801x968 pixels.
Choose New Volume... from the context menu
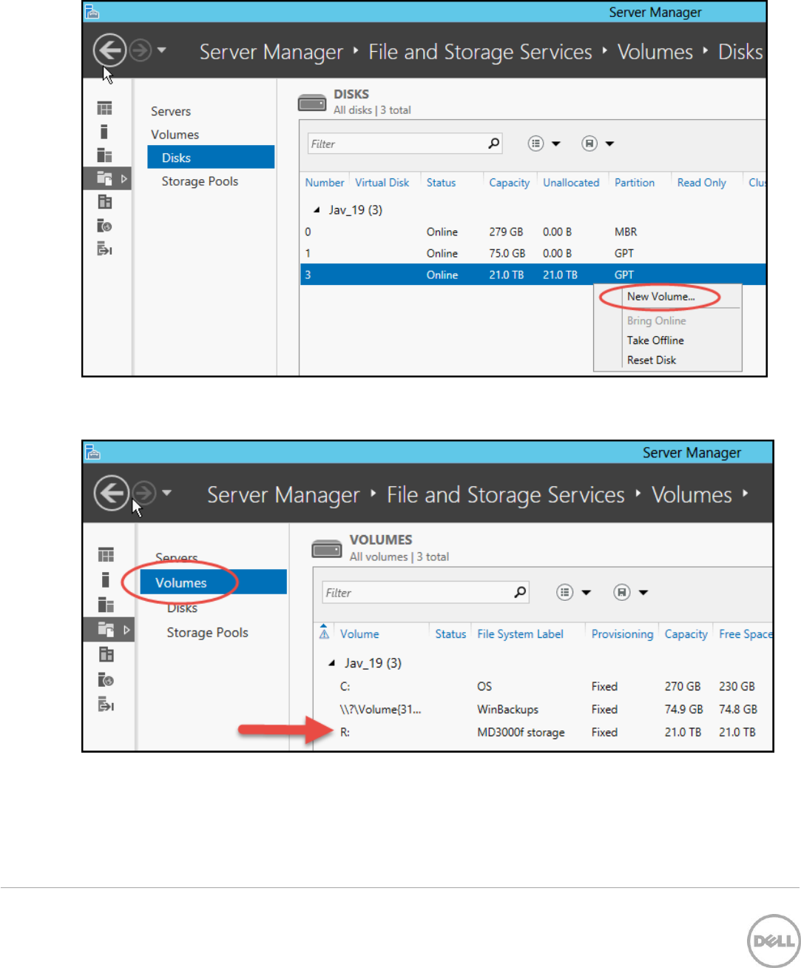[660, 297]
